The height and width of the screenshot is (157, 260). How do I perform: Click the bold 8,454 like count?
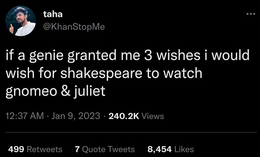pos(159,149)
